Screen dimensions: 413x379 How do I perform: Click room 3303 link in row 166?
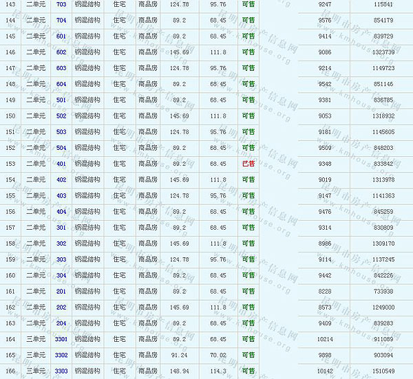click(x=61, y=371)
